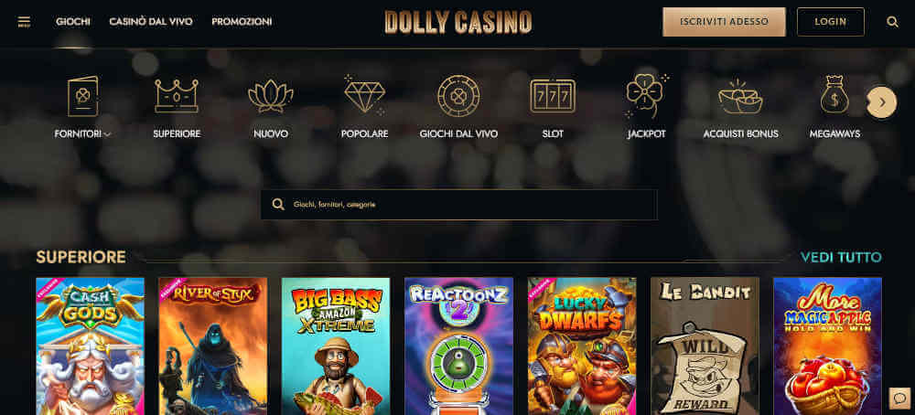This screenshot has width=915, height=415.
Task: Select the Slot 777 icon
Action: point(553,96)
